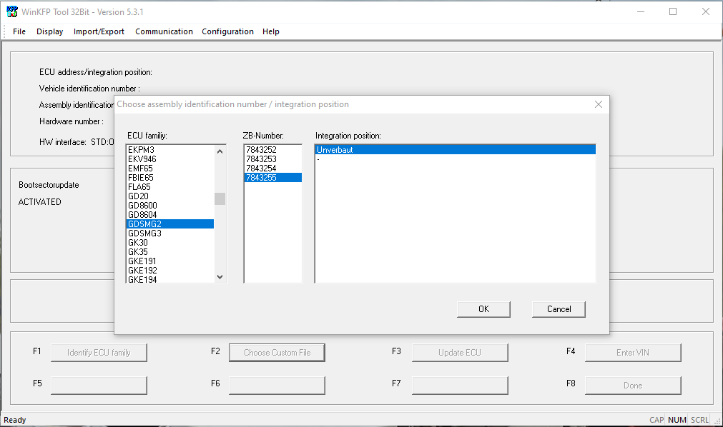This screenshot has width=723, height=427.
Task: Select ZB-Number 7843252
Action: pos(273,150)
